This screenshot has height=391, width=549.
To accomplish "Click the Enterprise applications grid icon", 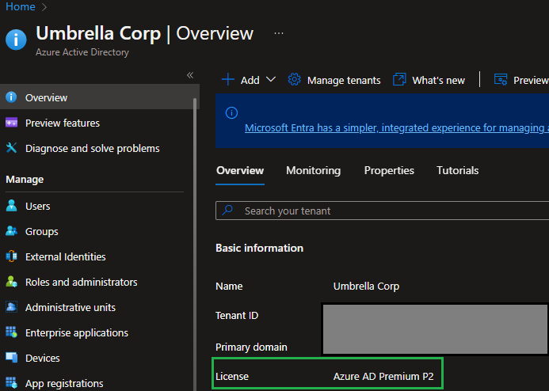I will coord(11,332).
